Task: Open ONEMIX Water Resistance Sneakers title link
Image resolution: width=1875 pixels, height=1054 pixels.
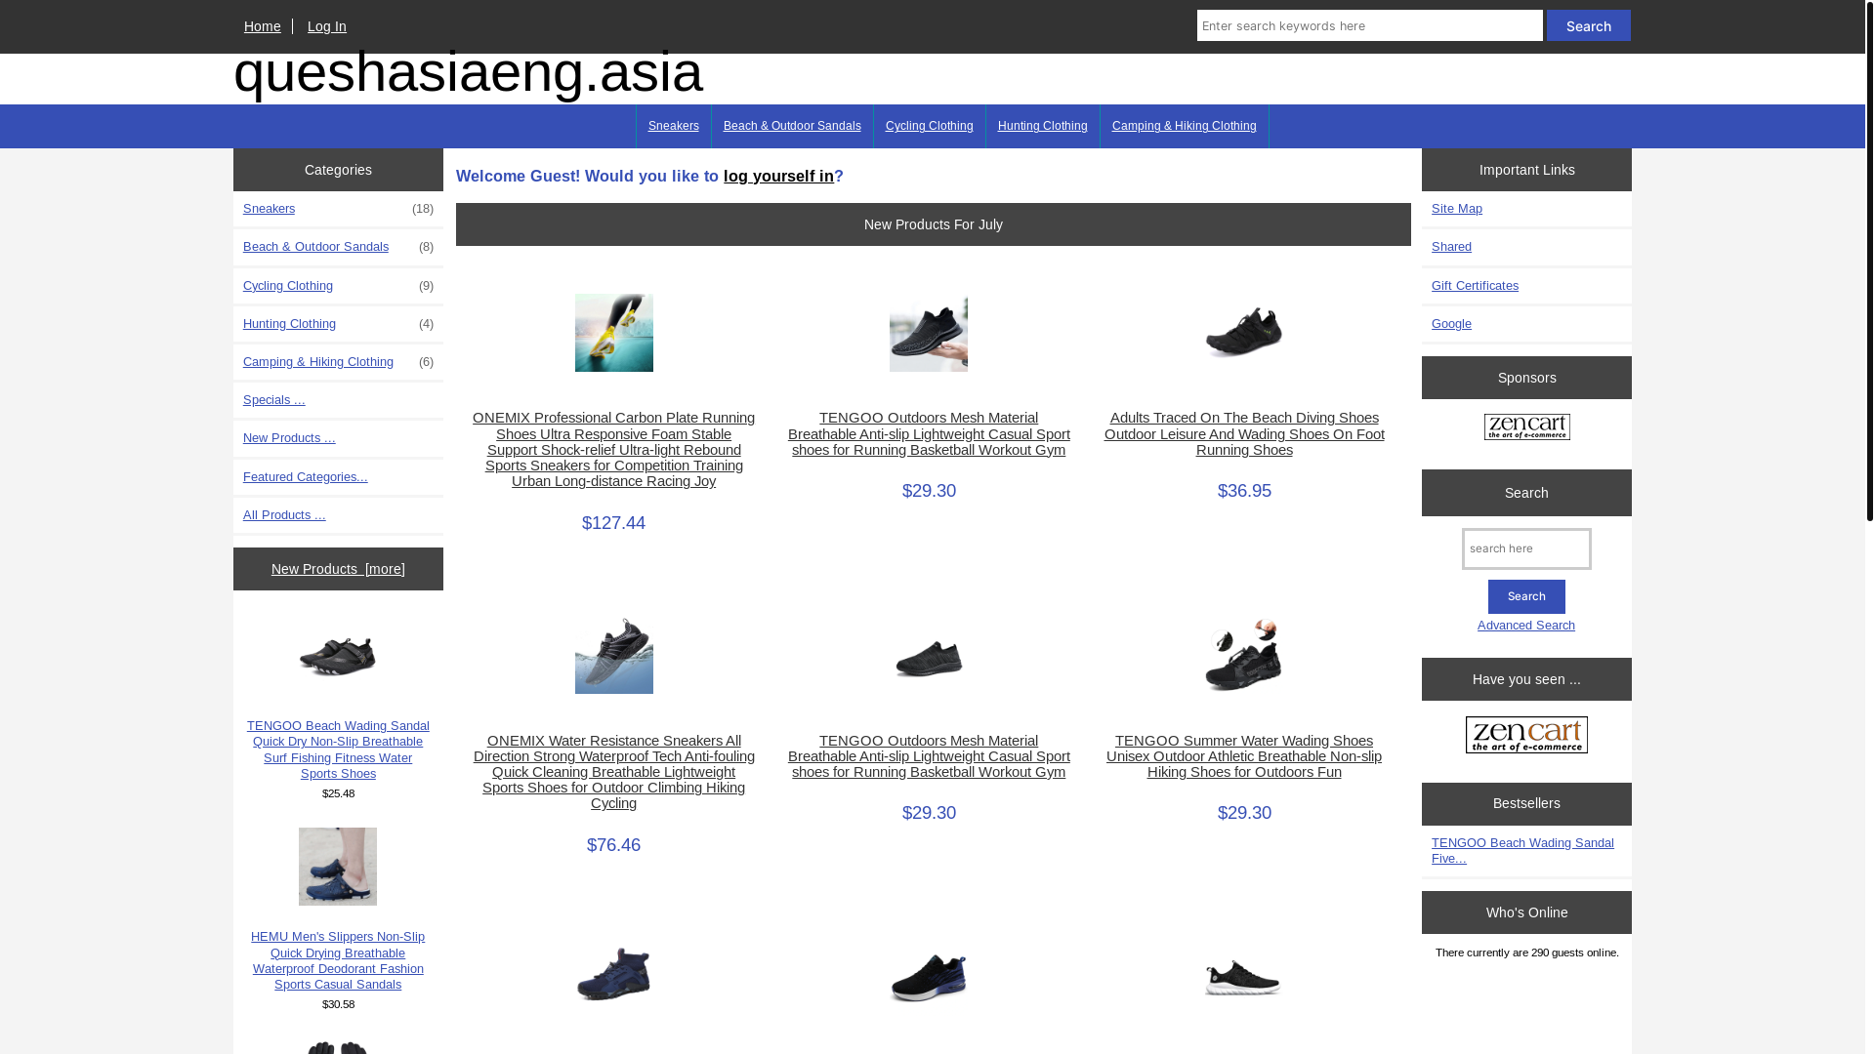Action: [x=613, y=771]
